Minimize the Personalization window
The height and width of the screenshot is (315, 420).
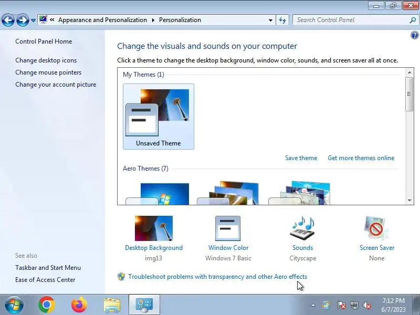coord(376,6)
